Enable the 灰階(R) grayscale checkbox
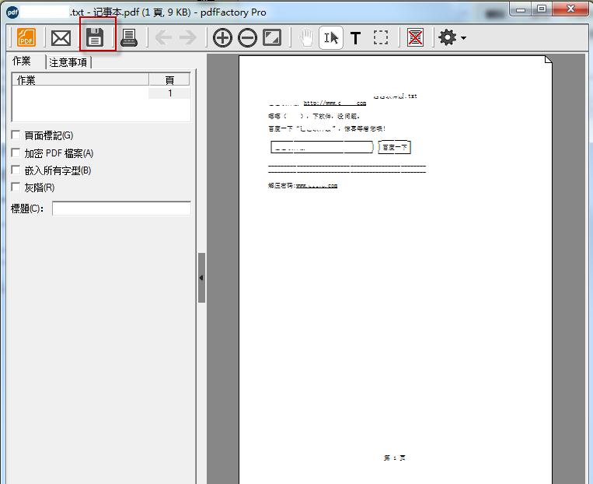The height and width of the screenshot is (484, 593). (x=16, y=187)
